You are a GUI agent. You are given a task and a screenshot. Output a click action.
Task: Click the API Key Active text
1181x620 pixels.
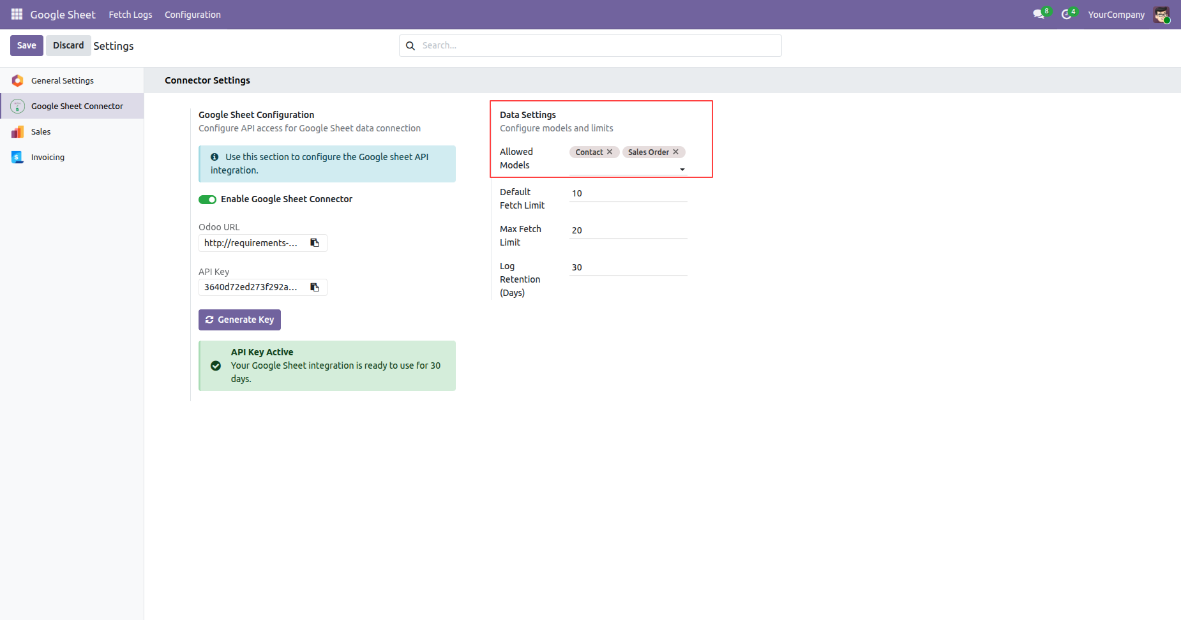pyautogui.click(x=262, y=352)
